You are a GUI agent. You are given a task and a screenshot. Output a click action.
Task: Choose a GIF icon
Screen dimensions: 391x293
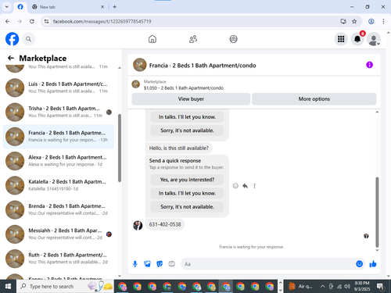pos(171,264)
